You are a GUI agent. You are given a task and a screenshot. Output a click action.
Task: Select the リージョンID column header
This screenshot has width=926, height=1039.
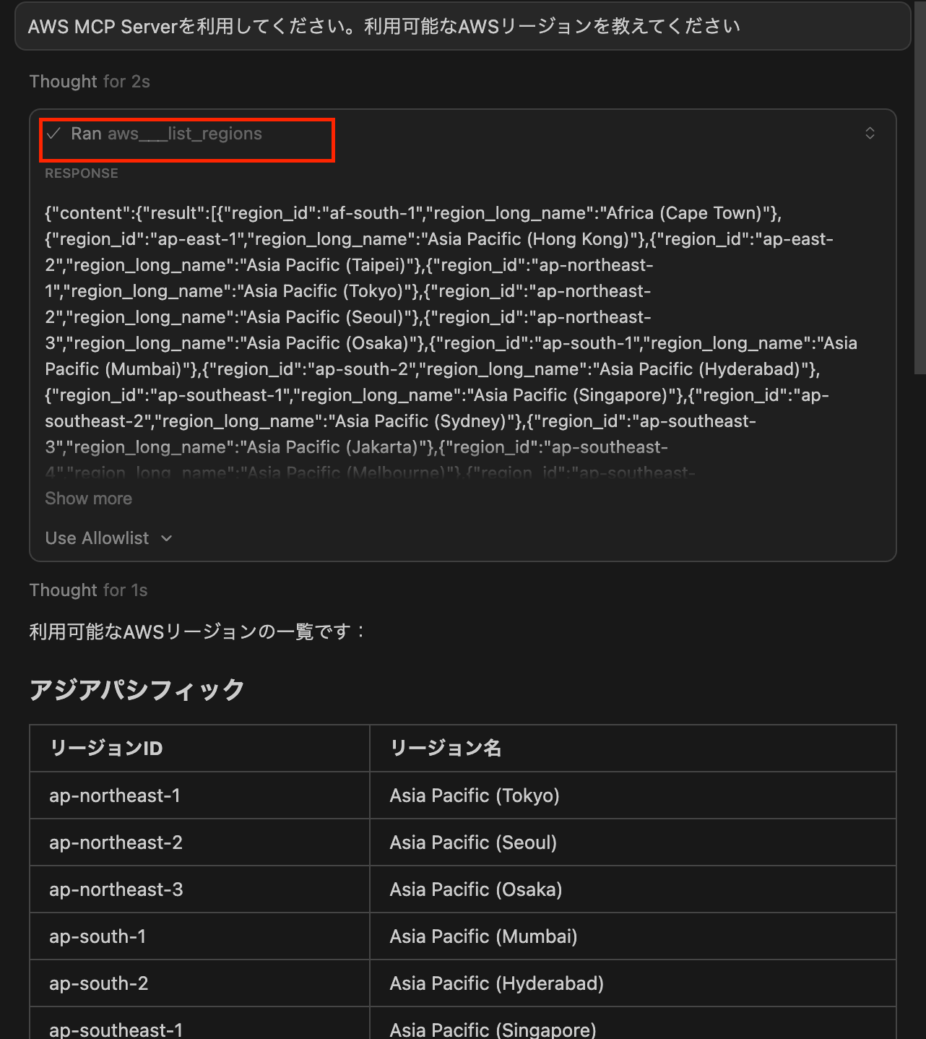[107, 749]
